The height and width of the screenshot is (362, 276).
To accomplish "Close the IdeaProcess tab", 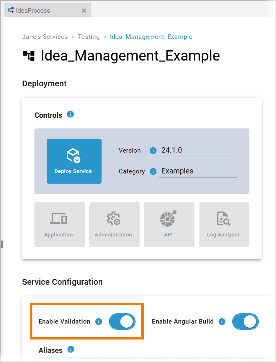I will point(84,11).
